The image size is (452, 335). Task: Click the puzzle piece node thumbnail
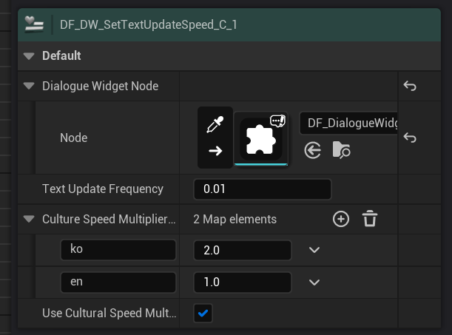coord(260,138)
